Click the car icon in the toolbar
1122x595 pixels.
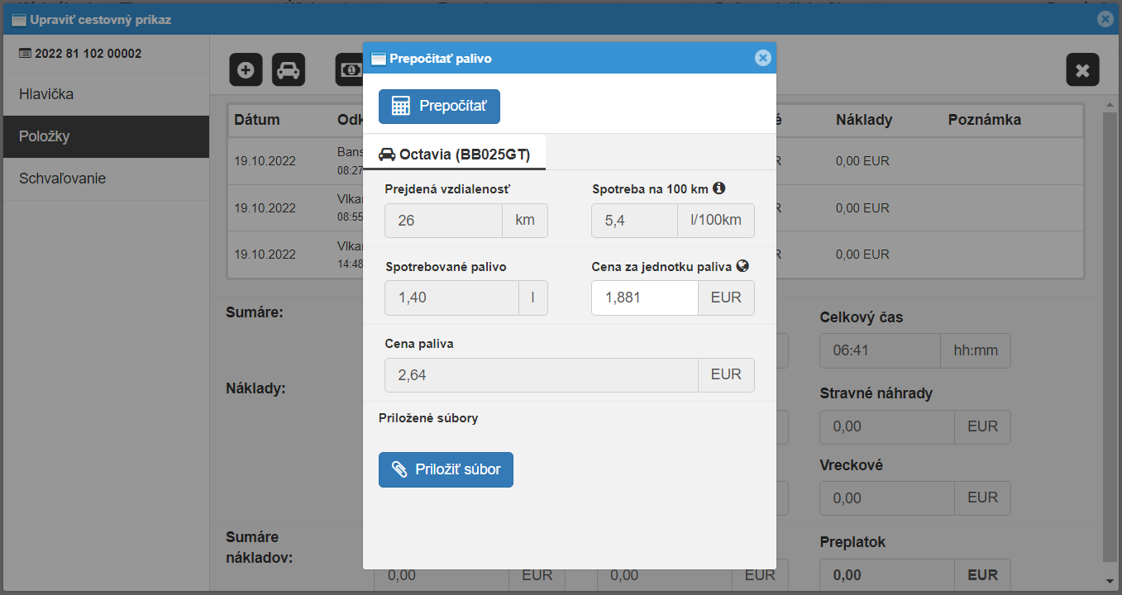288,70
